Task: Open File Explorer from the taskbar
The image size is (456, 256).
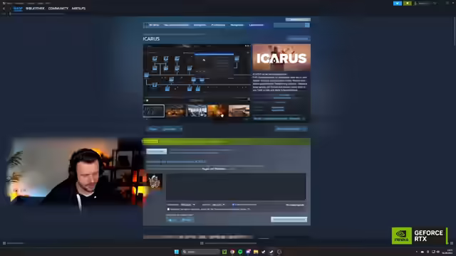Action: pyautogui.click(x=256, y=252)
